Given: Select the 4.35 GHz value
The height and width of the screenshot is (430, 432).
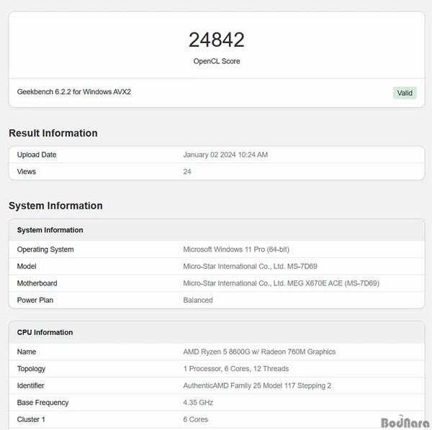Looking at the screenshot, I should (x=198, y=403).
